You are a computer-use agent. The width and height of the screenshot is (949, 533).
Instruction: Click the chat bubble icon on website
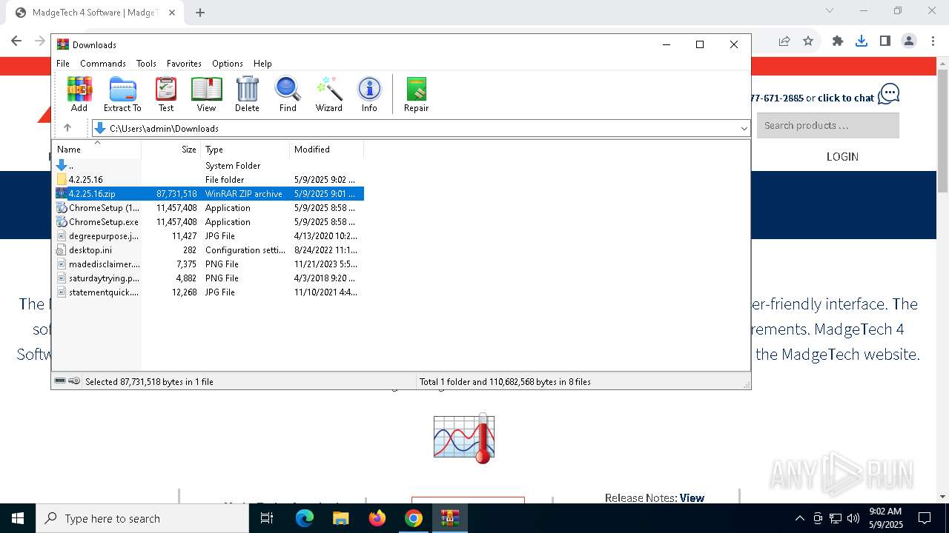pyautogui.click(x=889, y=94)
